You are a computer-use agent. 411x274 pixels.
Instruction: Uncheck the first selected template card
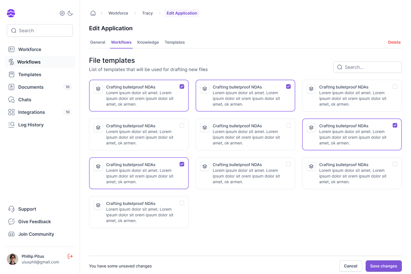pyautogui.click(x=182, y=86)
